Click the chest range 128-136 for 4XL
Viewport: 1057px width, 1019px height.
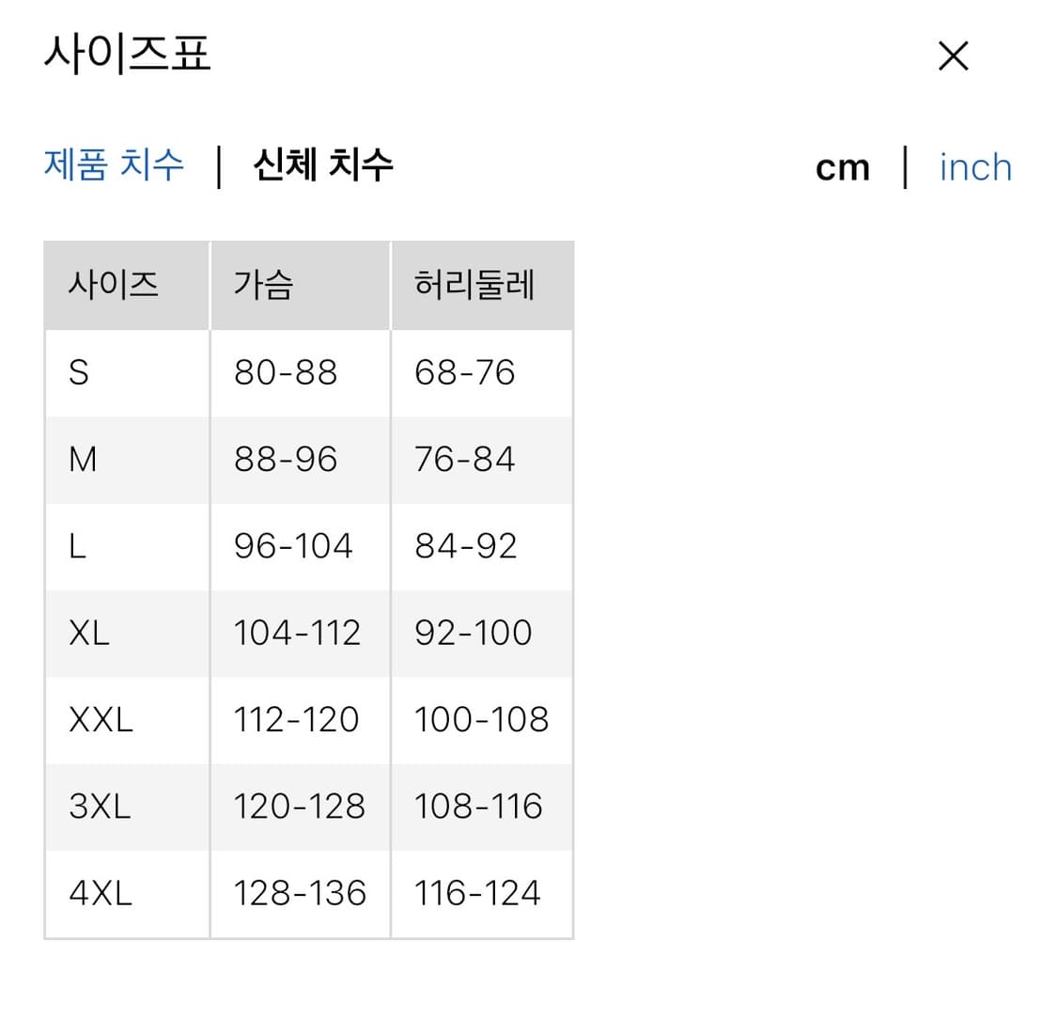[x=299, y=893]
